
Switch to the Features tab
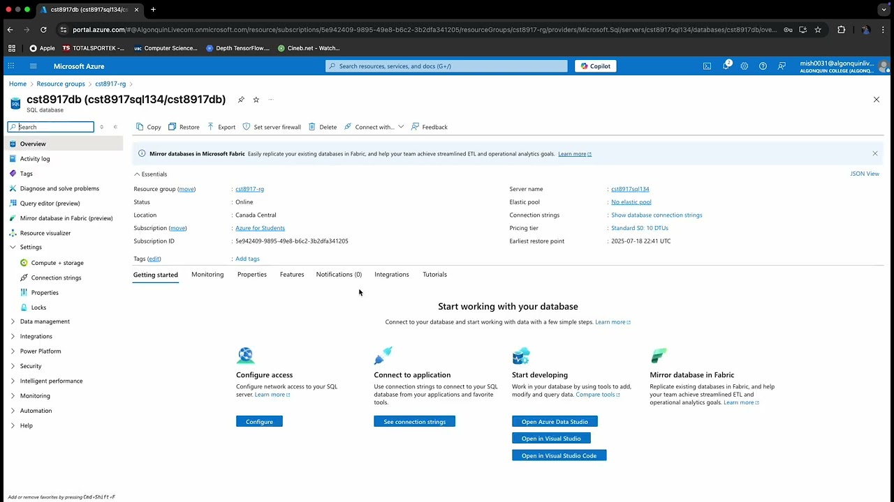tap(292, 275)
